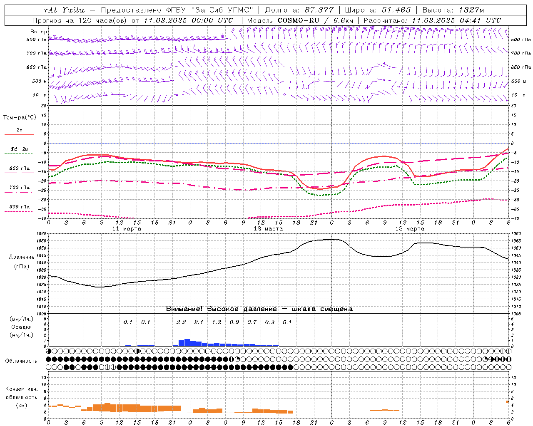Click the "Ветер" wind panel label
Screen dimensions: 533x426
[x=39, y=32]
